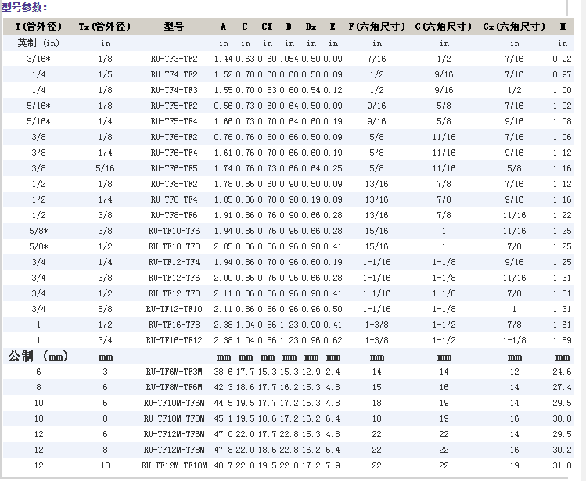This screenshot has height=481, width=586.
Task: Click model cell RU-TF6-TF4
Action: (x=174, y=153)
